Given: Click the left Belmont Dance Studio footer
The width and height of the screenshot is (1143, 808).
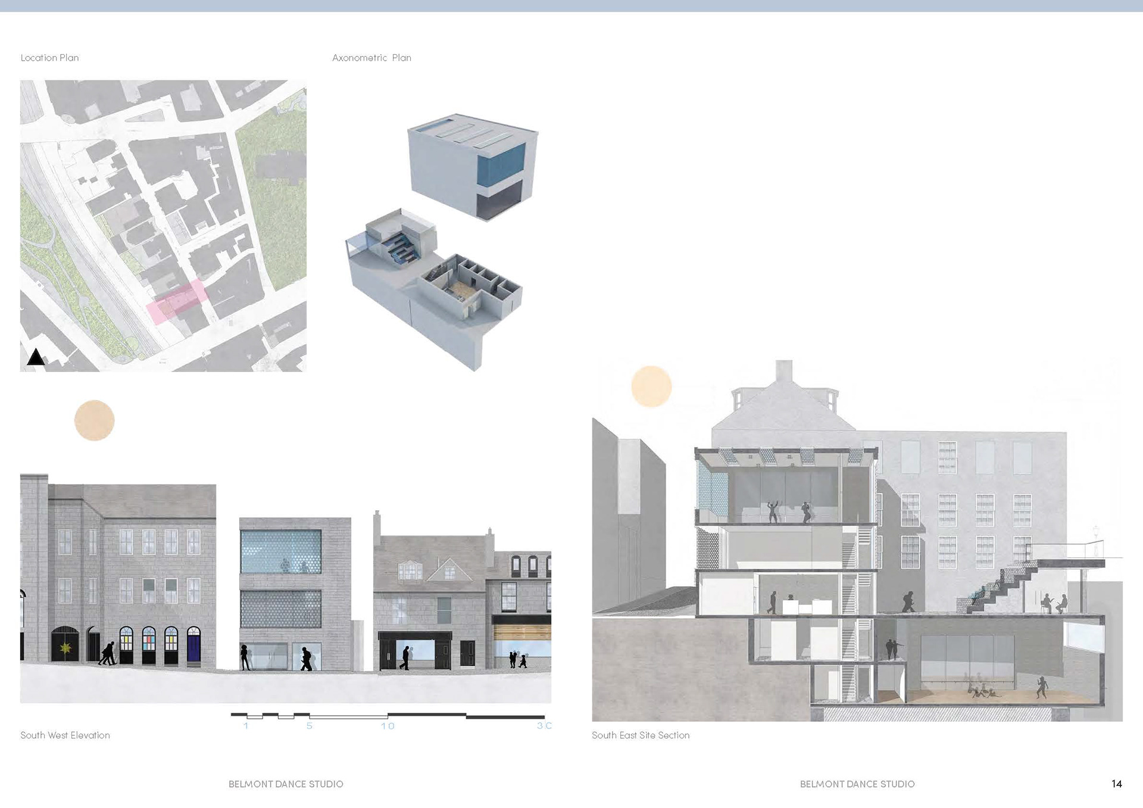Looking at the screenshot, I should click(x=286, y=784).
